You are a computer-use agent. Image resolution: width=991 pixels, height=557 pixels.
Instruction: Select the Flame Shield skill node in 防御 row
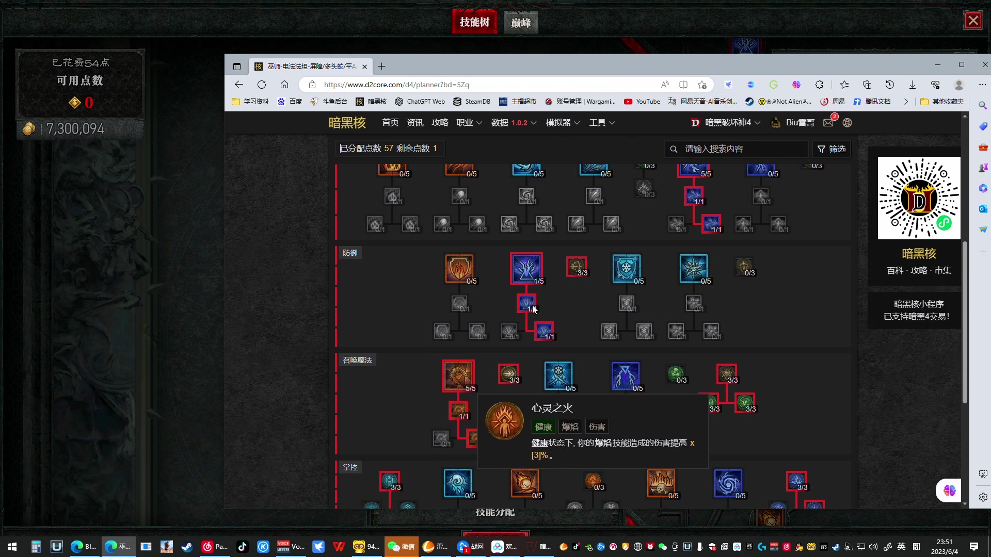459,268
